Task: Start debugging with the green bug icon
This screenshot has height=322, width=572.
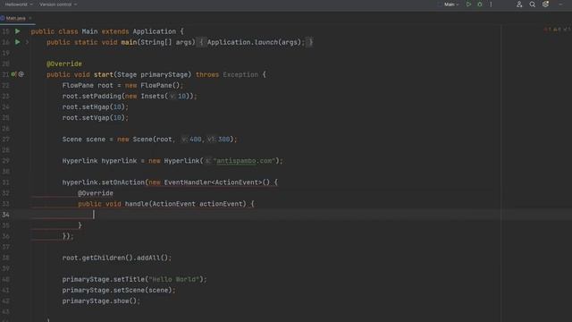Action: click(480, 4)
